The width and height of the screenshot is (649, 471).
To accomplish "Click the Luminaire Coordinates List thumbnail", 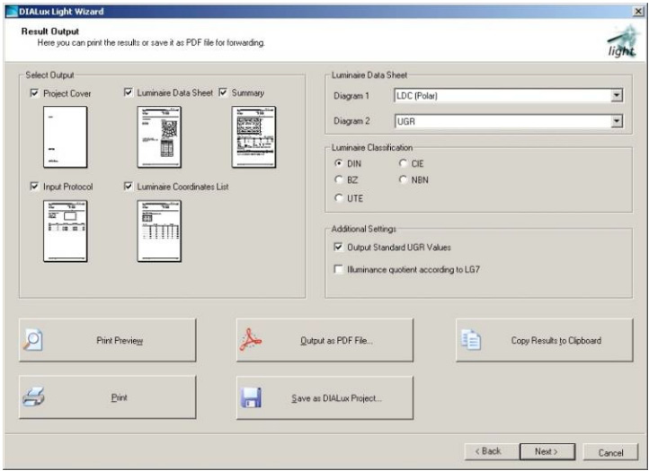I will (159, 231).
